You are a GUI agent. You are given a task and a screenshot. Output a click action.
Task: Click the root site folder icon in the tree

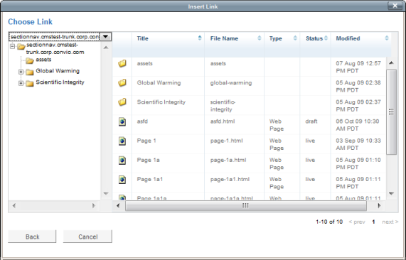pos(21,47)
